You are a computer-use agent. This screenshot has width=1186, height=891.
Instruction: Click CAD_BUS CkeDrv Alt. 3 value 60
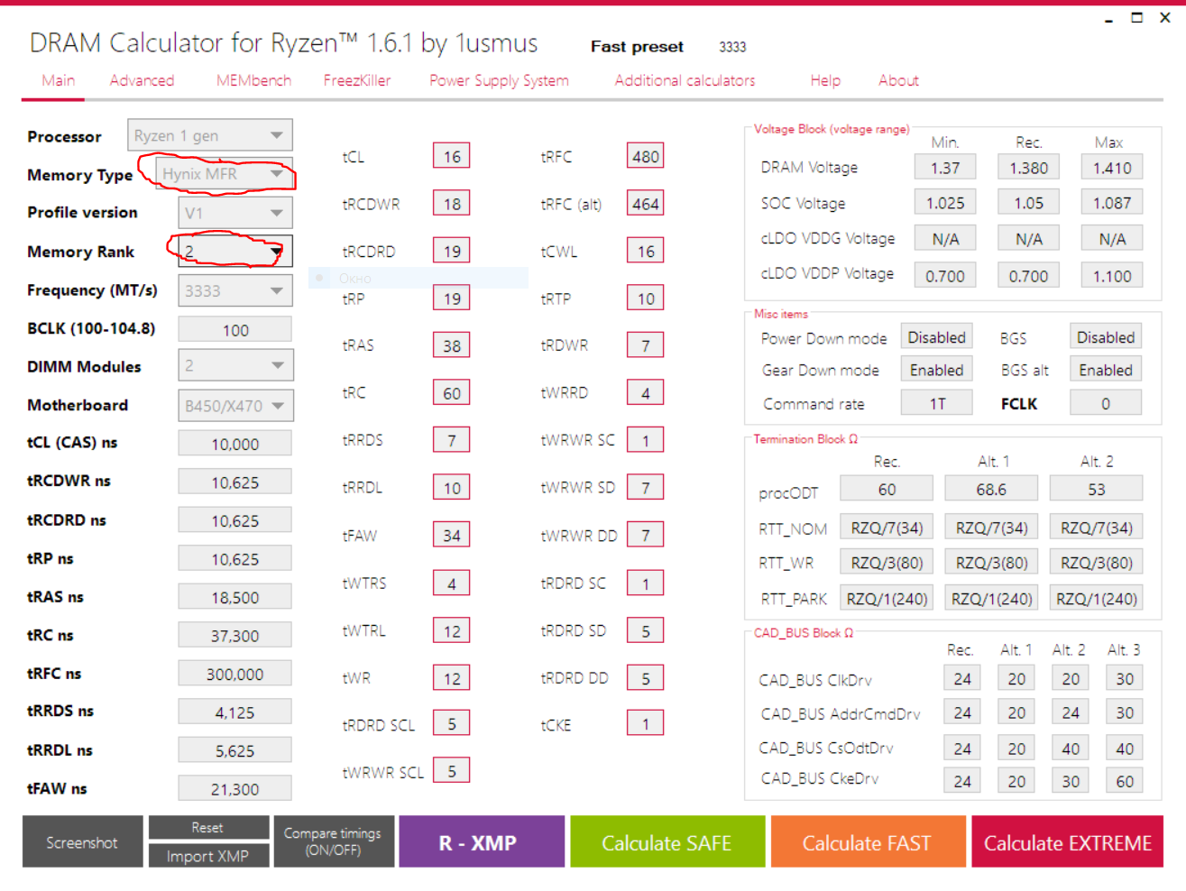coord(1125,781)
